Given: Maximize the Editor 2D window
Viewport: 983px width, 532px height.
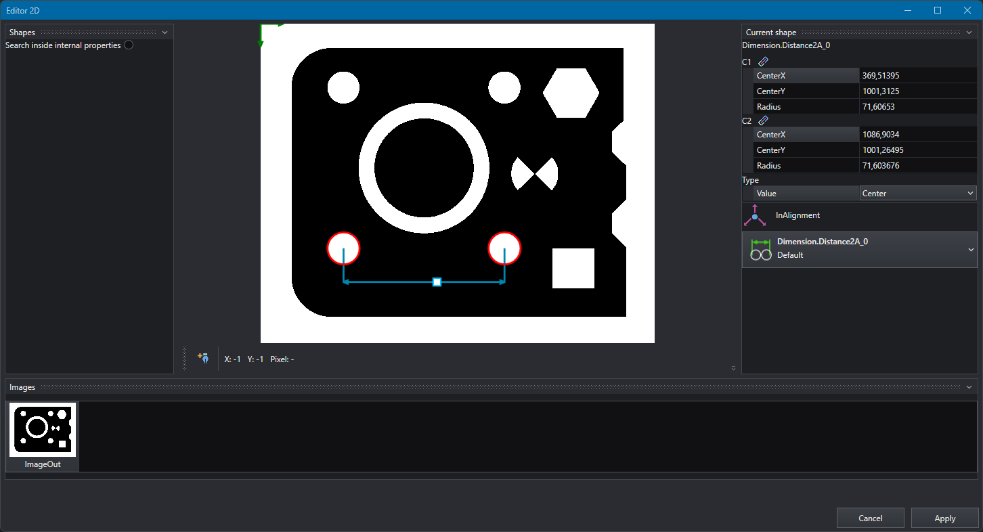Looking at the screenshot, I should point(938,10).
